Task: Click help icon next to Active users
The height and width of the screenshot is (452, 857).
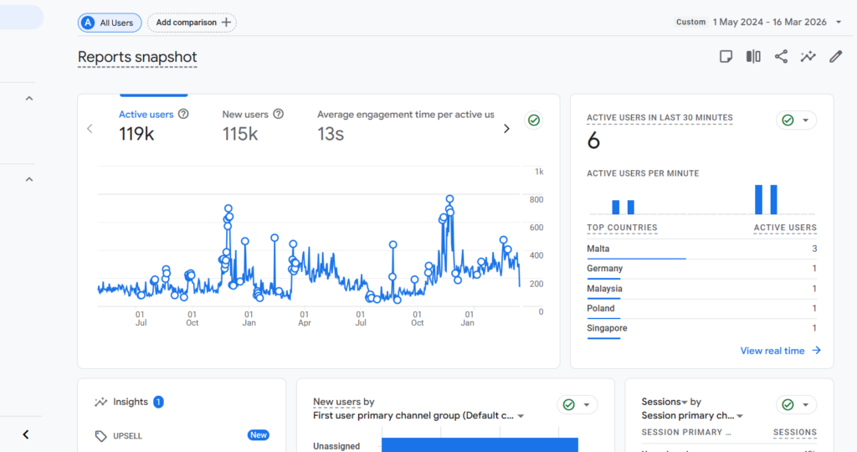Action: click(x=183, y=115)
